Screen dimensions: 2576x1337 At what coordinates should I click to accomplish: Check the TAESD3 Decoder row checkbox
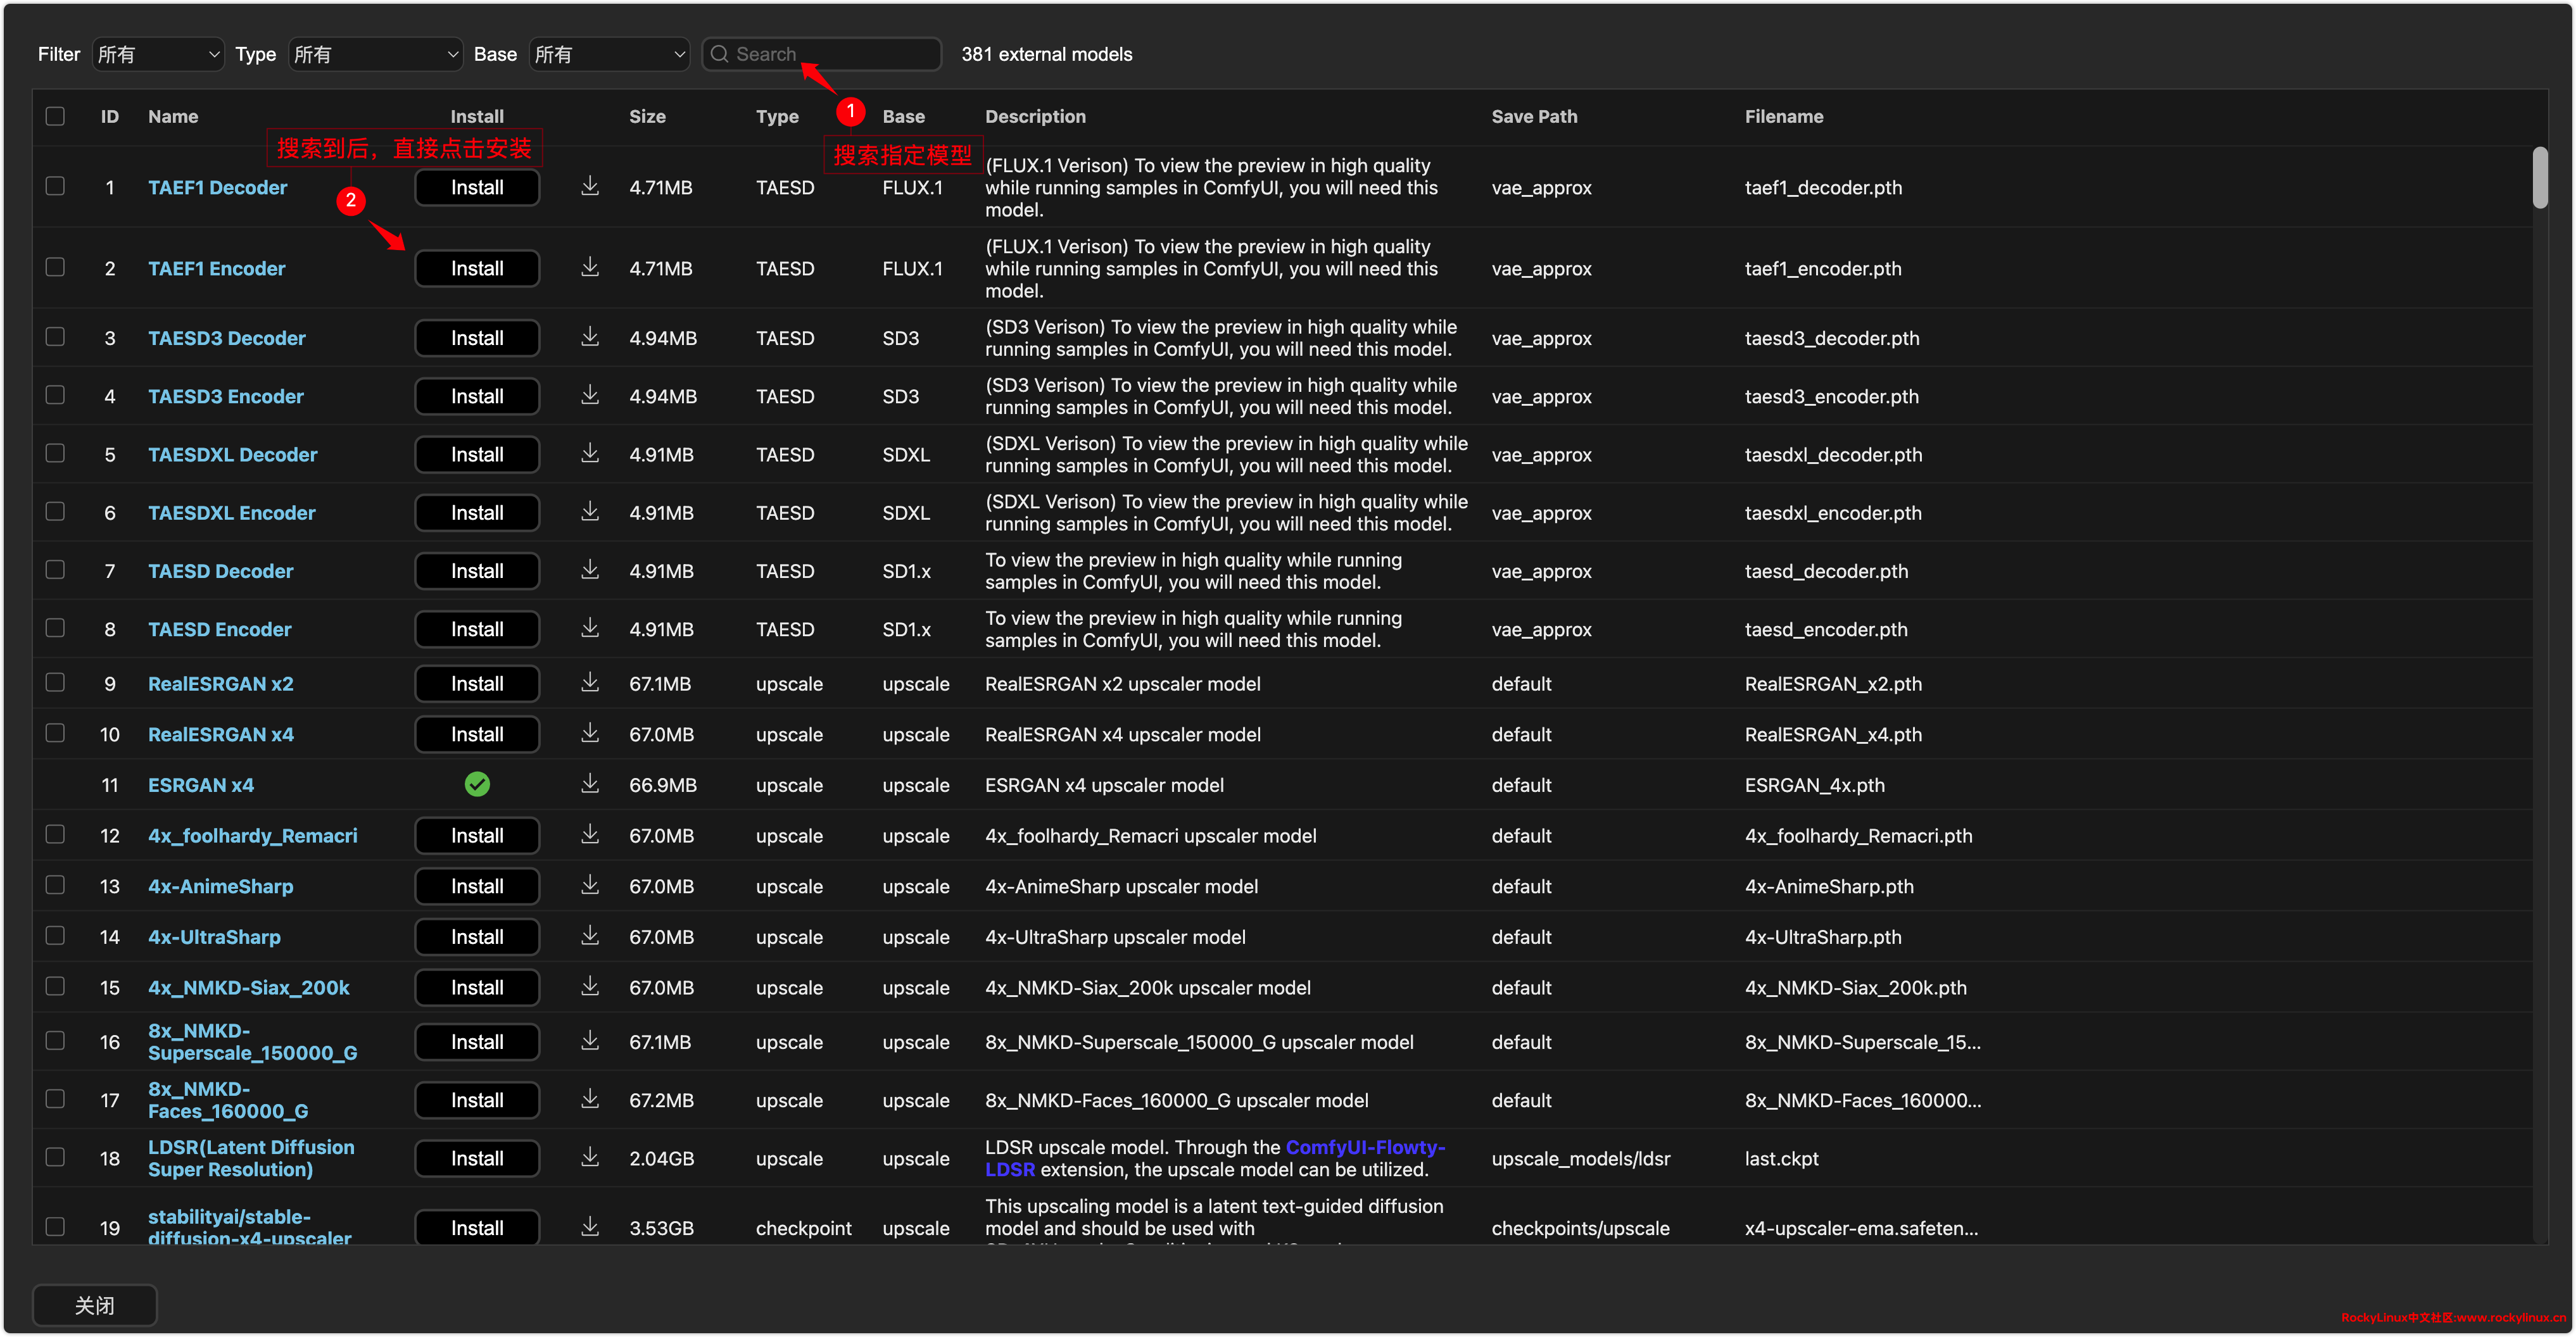coord(55,337)
